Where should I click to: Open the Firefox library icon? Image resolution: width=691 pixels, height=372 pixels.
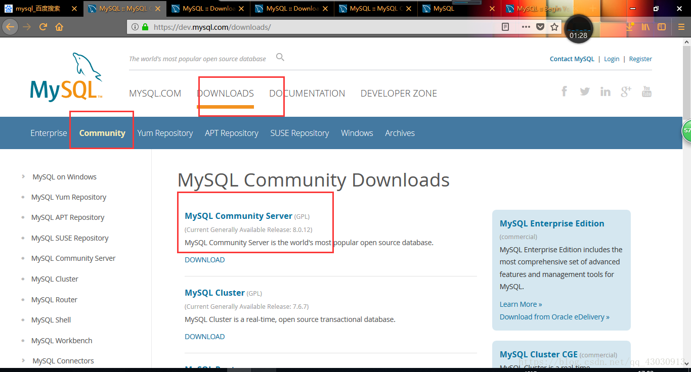[645, 27]
